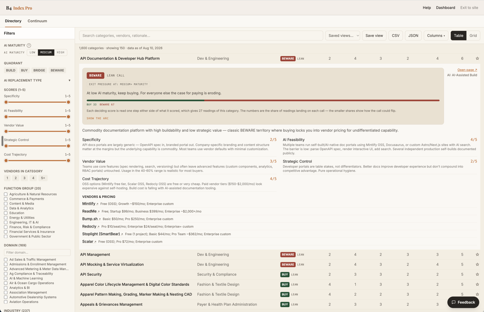Image resolution: width=484 pixels, height=312 pixels.
Task: Check Education function group
Action: pos(6,213)
